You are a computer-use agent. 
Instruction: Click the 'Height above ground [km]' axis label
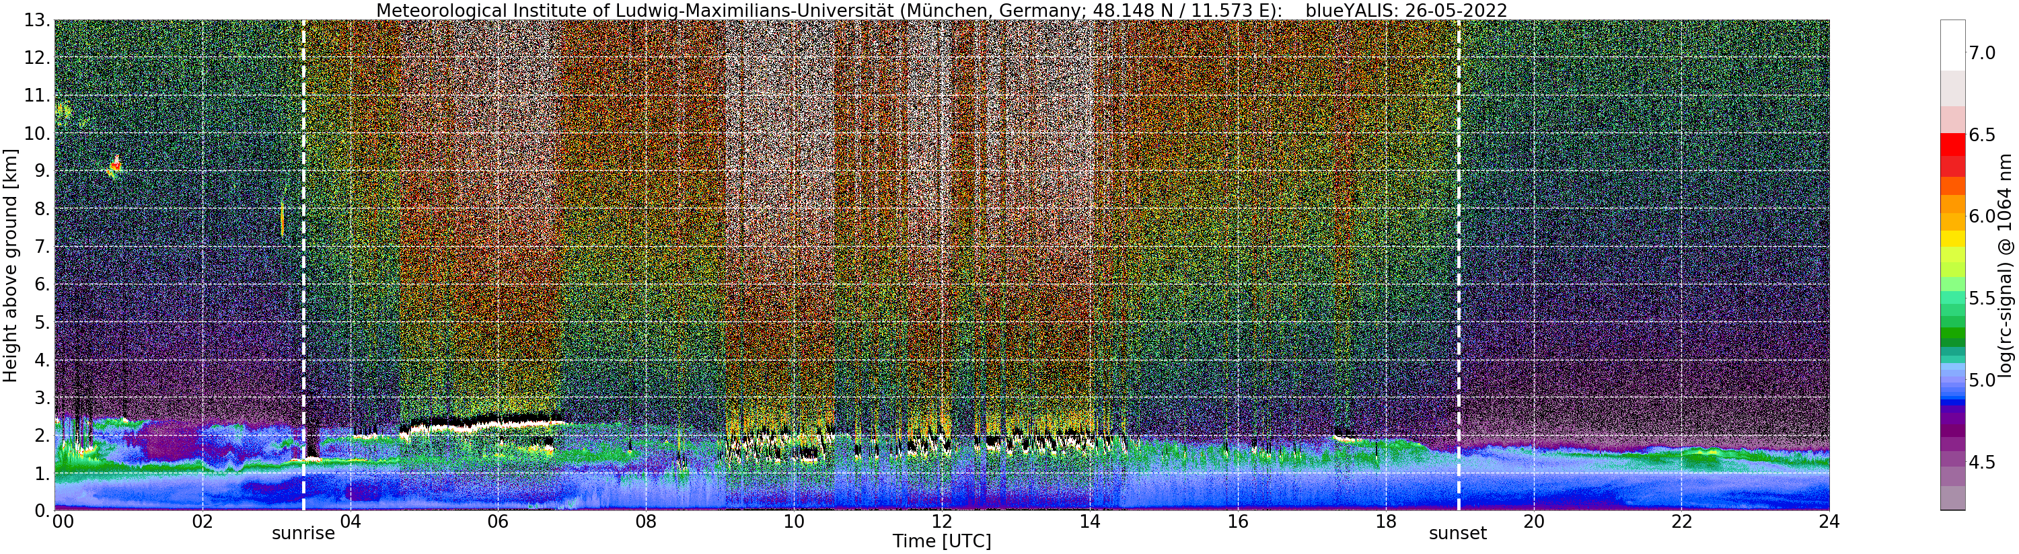[10, 265]
